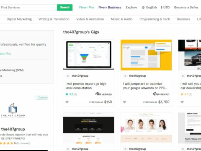
Task: Click seller avatar on google adwords gig
Action: tap(125, 76)
